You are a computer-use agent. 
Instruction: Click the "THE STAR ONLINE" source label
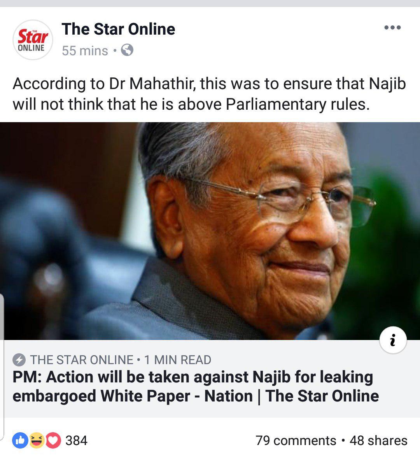click(82, 360)
